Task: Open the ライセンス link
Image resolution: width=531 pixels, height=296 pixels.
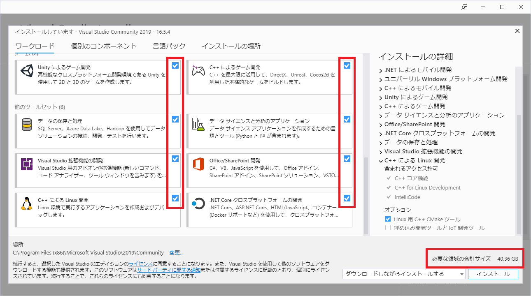Action: pyautogui.click(x=141, y=263)
